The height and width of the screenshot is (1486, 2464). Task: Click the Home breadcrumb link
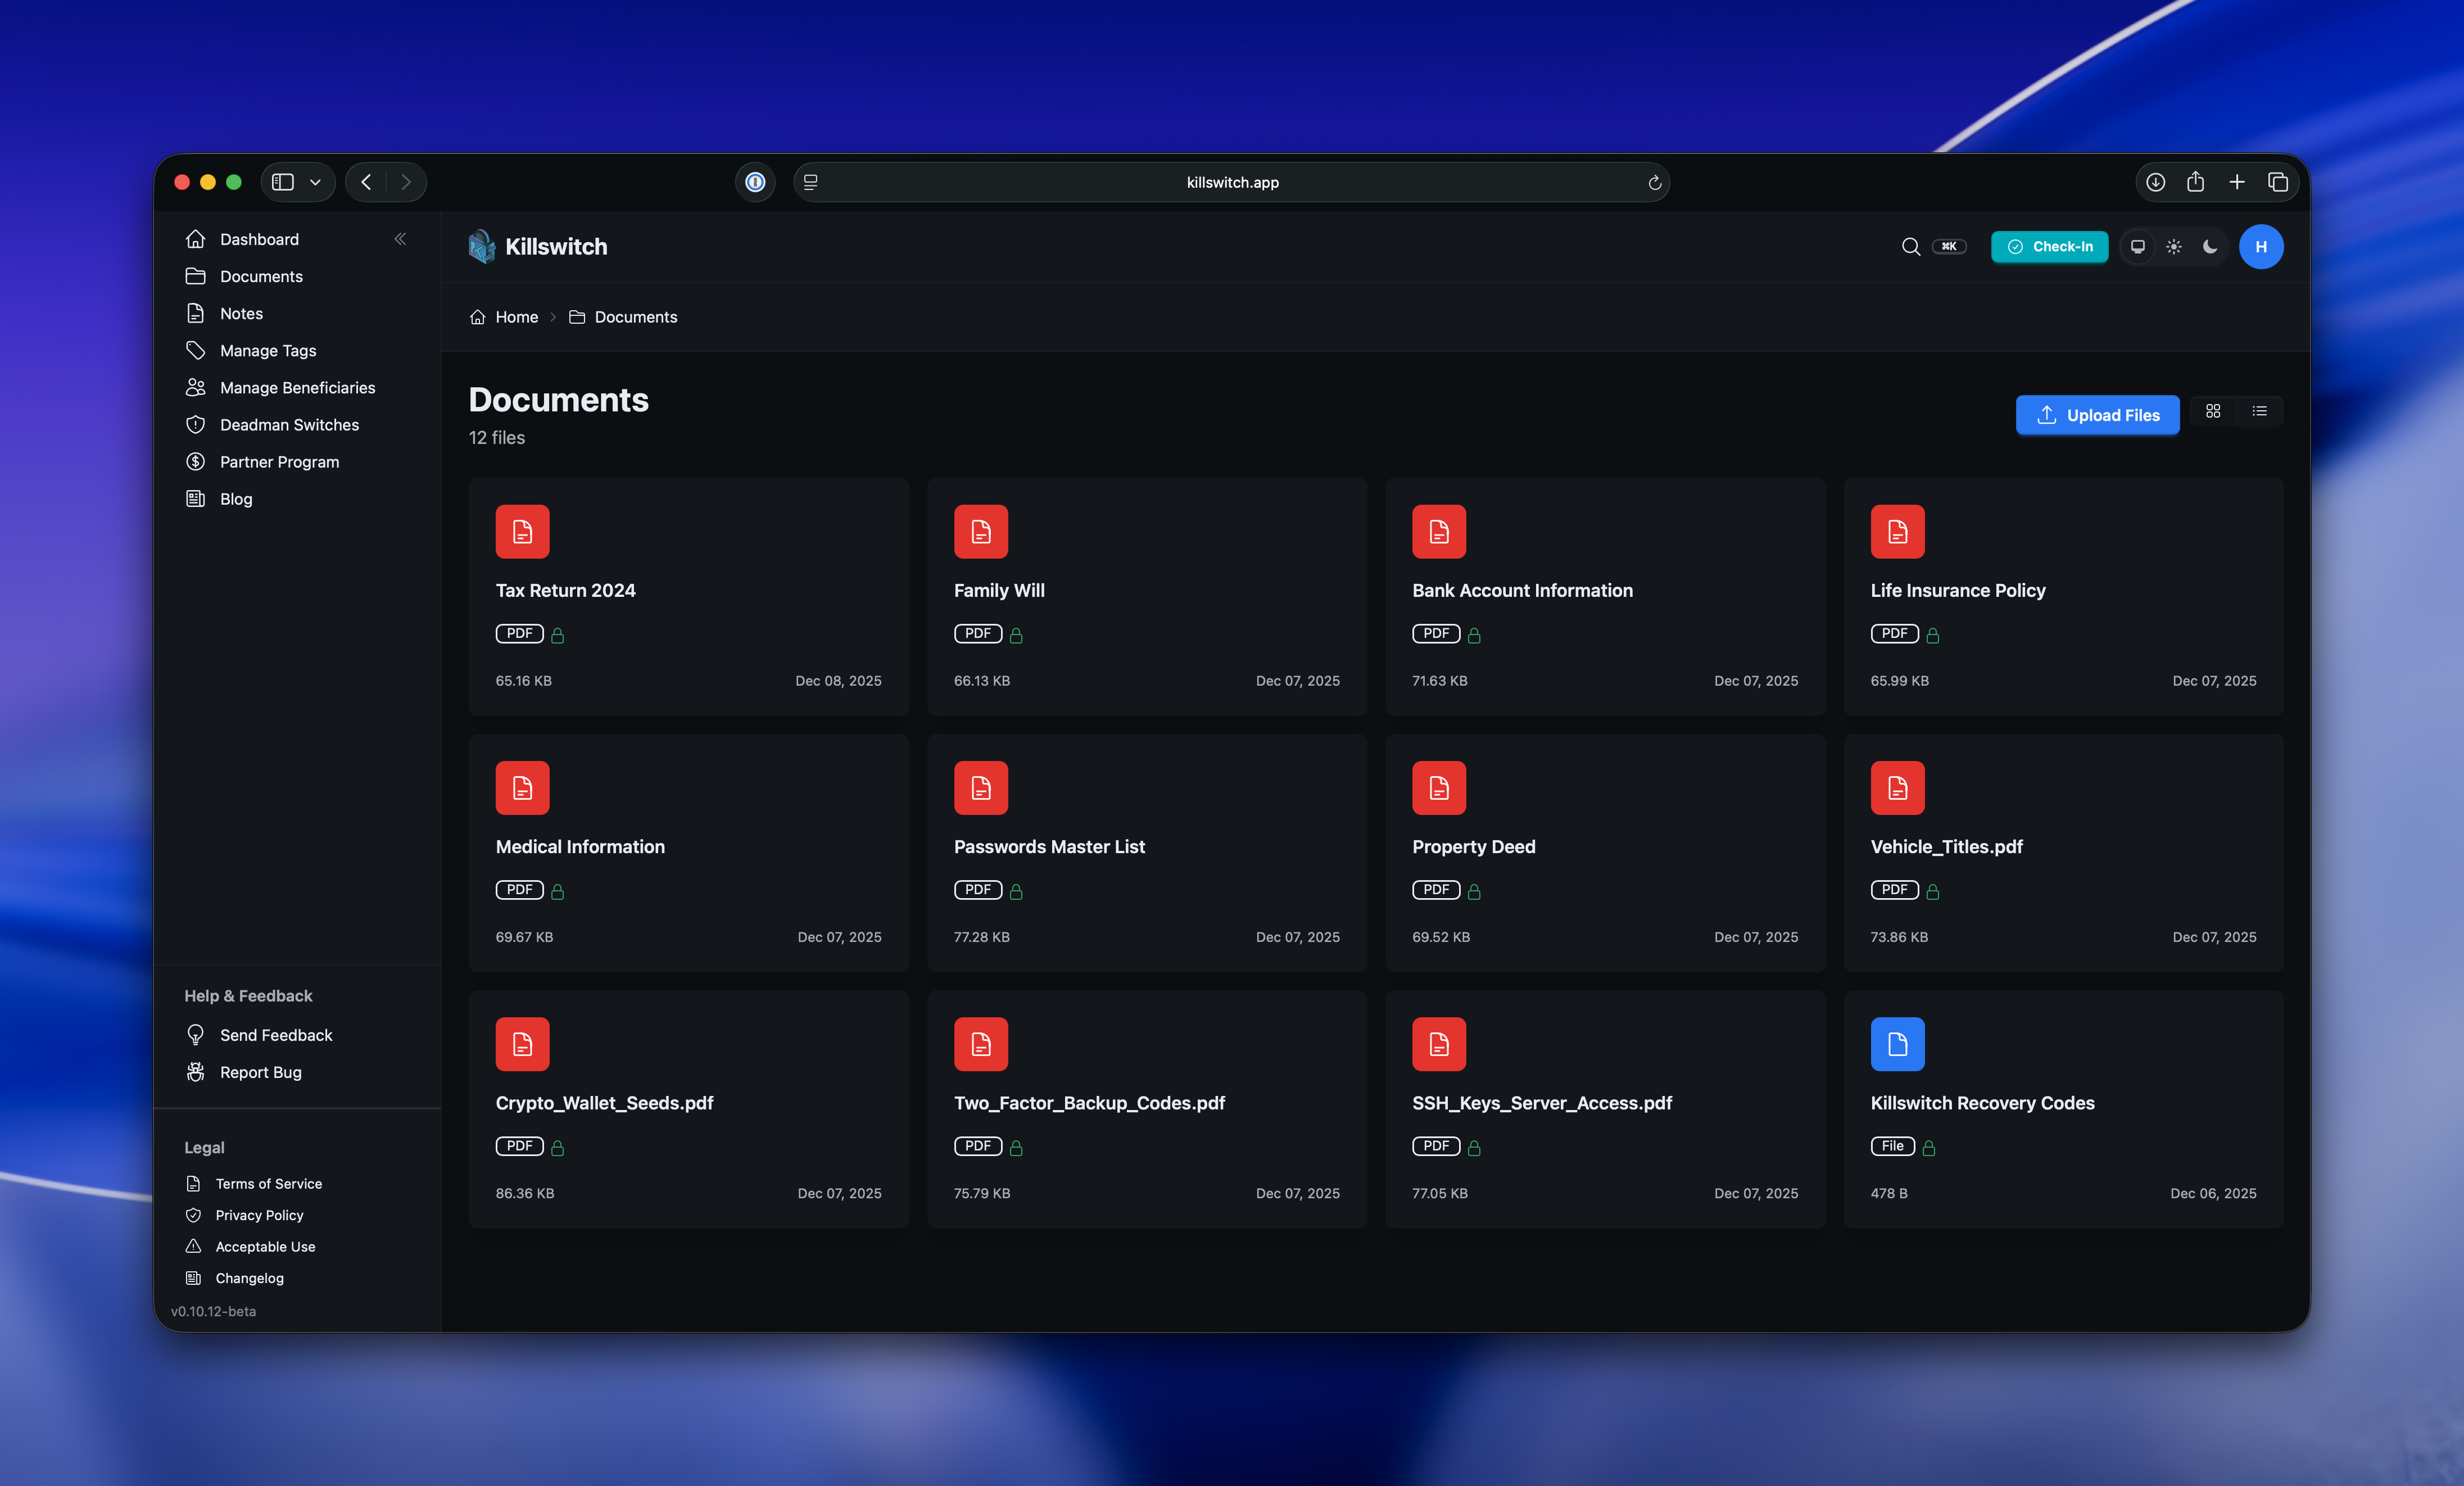pos(516,317)
